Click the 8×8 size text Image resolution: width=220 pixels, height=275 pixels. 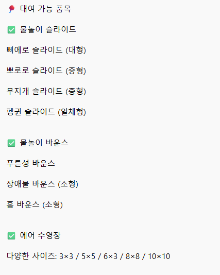click(132, 256)
